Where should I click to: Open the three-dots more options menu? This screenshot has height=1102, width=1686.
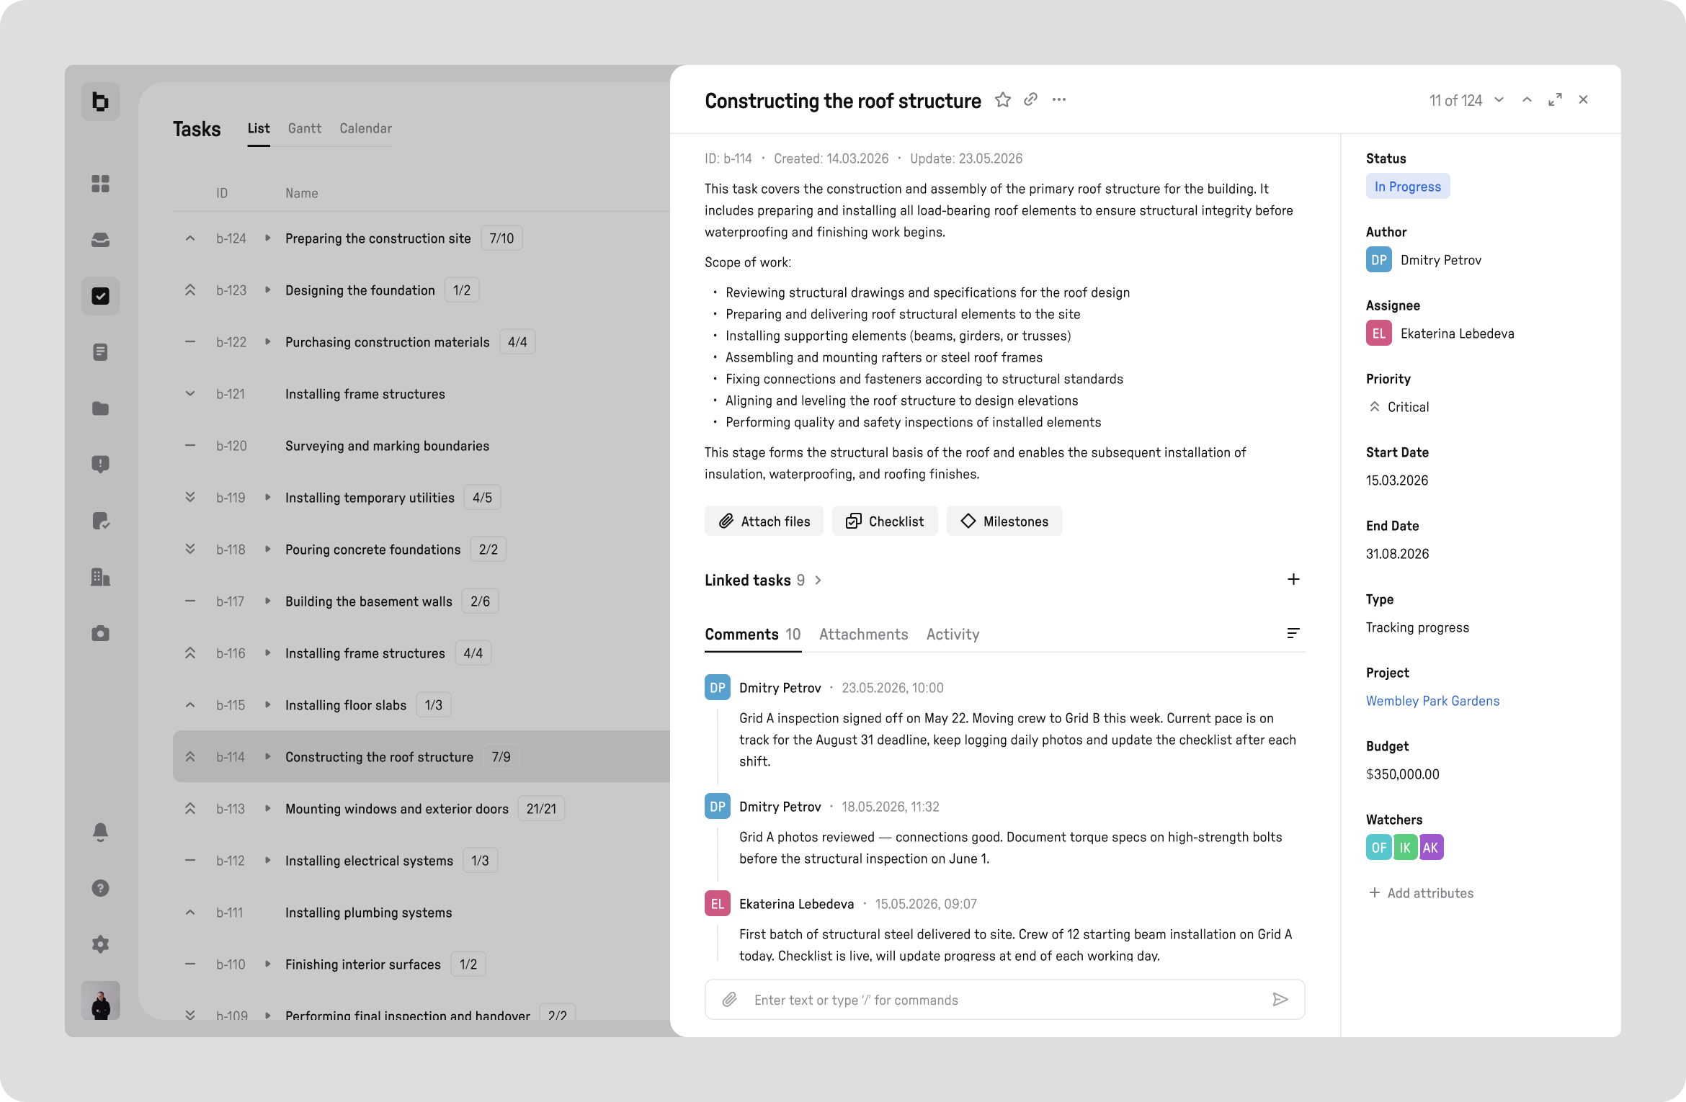pyautogui.click(x=1058, y=99)
